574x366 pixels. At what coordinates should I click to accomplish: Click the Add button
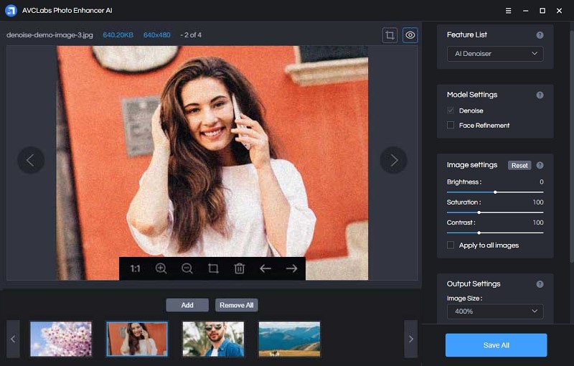click(x=187, y=305)
